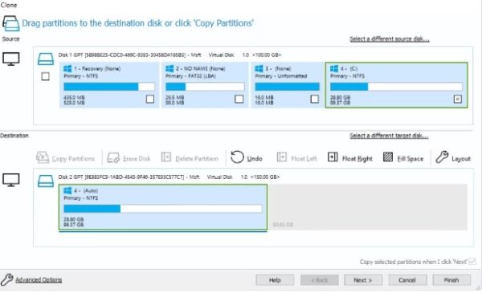The height and width of the screenshot is (293, 482).
Task: Tick the whole Disk 1 checkbox
Action: (45, 76)
